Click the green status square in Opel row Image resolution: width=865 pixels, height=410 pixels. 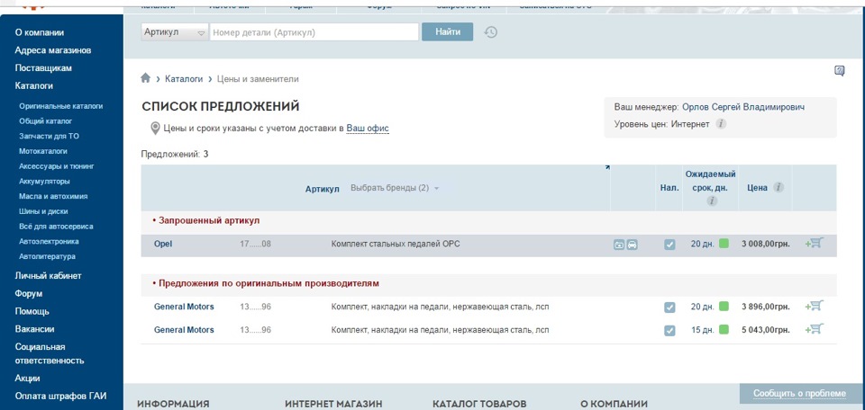pos(724,244)
